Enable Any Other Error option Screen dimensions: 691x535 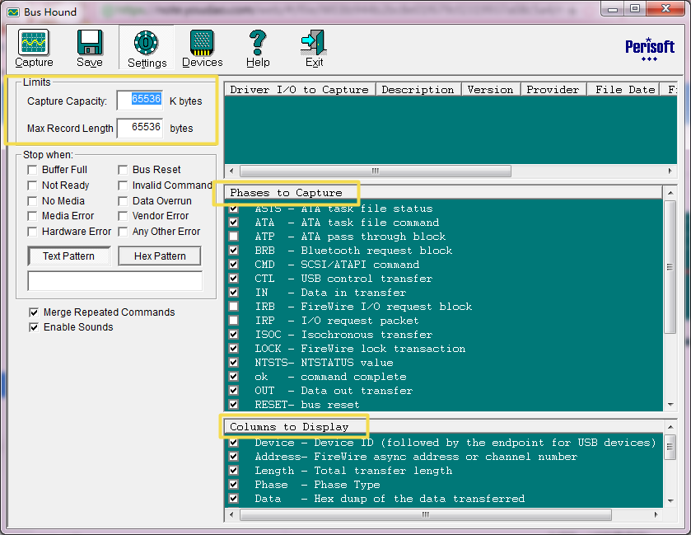click(123, 232)
